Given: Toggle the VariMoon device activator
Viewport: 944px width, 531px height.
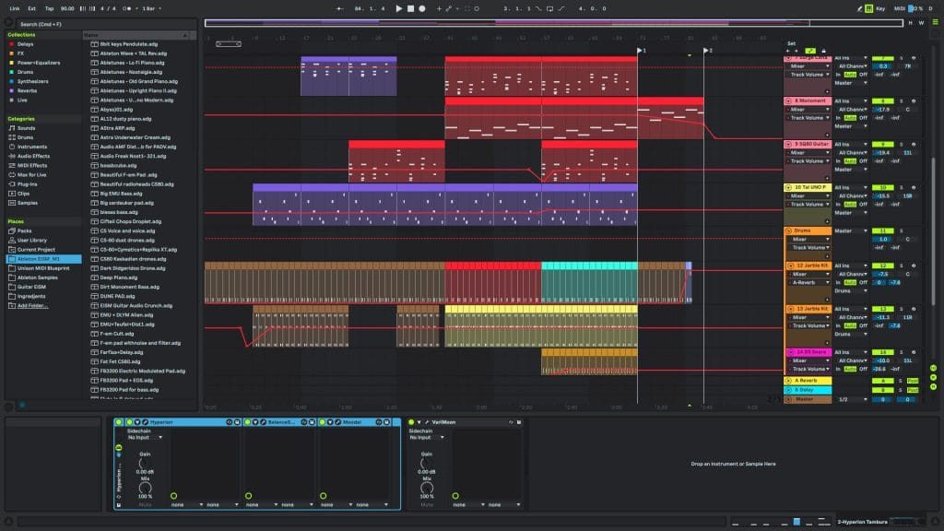Looking at the screenshot, I should [x=411, y=422].
